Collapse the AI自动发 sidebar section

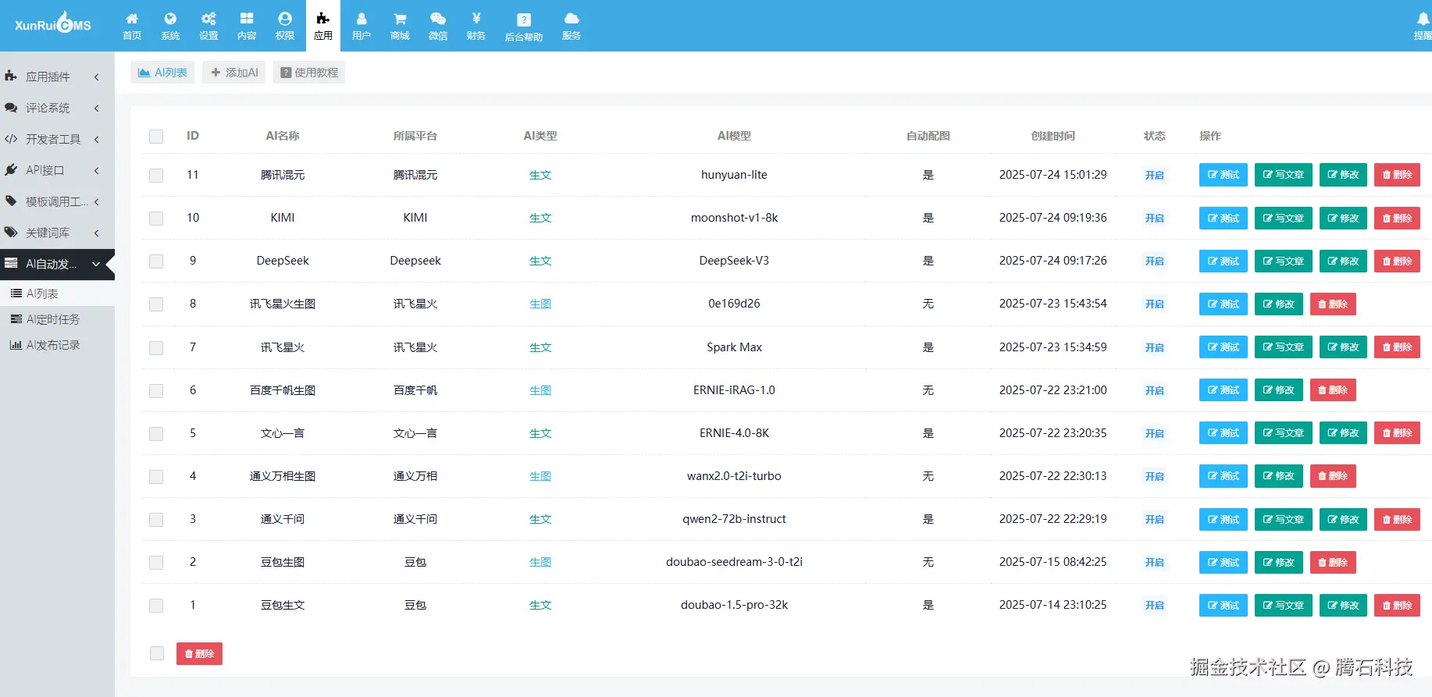click(x=57, y=264)
